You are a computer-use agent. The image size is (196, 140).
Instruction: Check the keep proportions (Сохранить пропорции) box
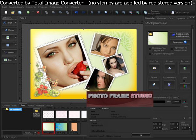pos(150,53)
